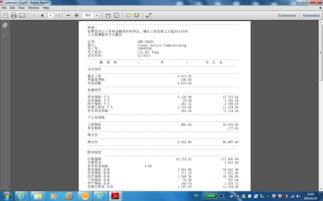This screenshot has width=323, height=201.
Task: Click the yearly pension total -12,752.64
Action: [230, 97]
